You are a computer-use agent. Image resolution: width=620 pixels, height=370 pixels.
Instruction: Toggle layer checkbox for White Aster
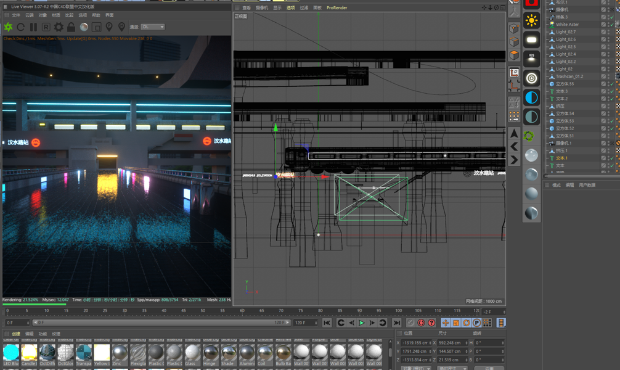coord(603,25)
